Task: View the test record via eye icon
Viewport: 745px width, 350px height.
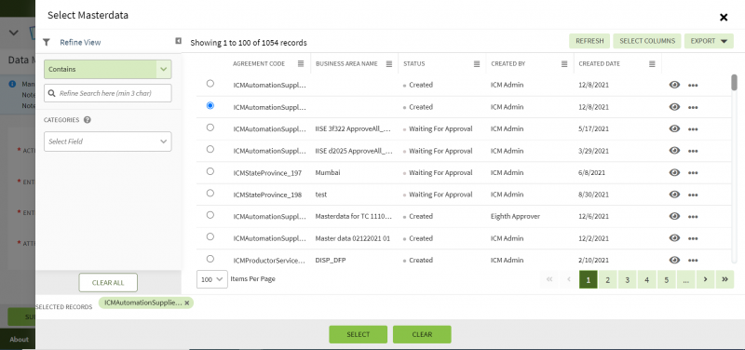Action: tap(674, 195)
